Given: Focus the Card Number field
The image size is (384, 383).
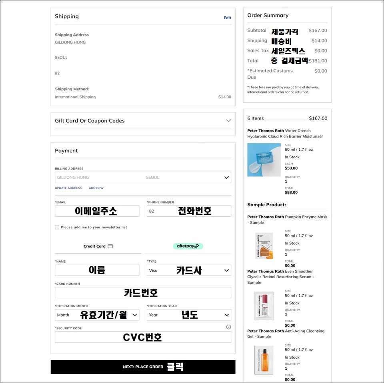Looking at the screenshot, I should click(x=143, y=293).
